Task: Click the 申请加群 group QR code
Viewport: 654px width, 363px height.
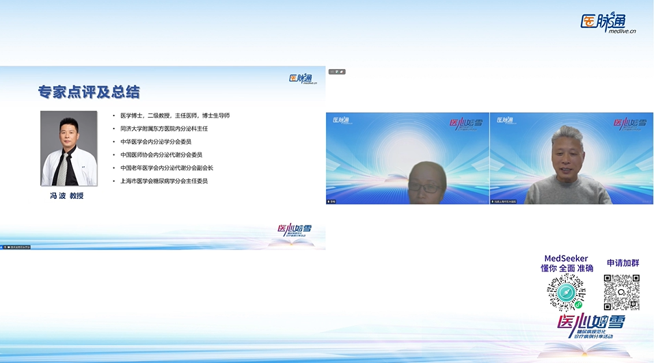Action: tap(621, 292)
